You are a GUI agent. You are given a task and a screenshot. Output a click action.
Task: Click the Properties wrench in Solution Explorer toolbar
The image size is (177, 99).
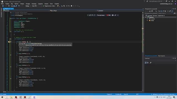point(170,11)
